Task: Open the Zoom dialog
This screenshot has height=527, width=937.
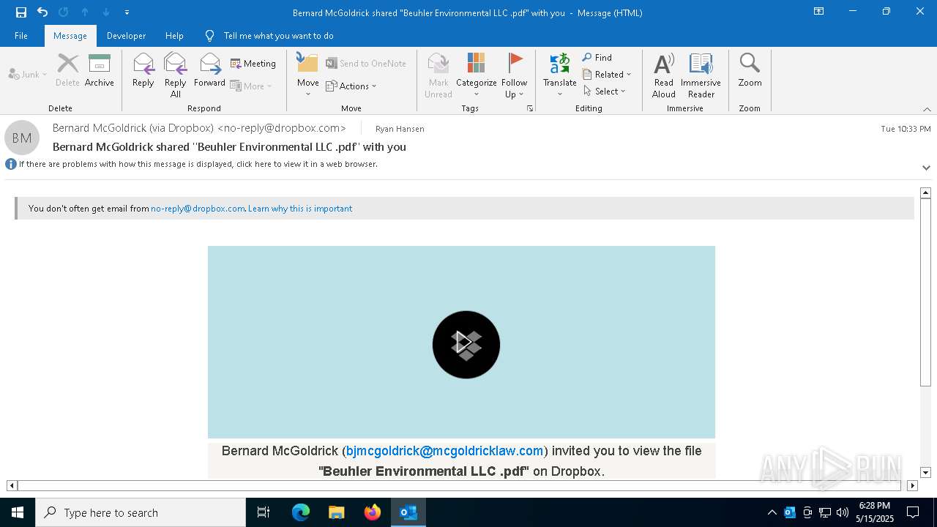Action: (x=750, y=70)
